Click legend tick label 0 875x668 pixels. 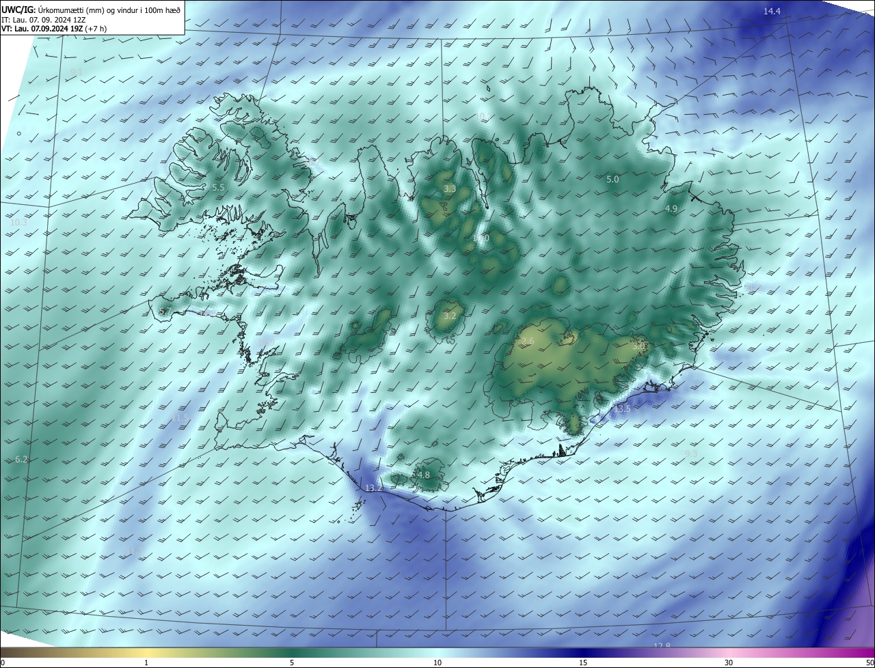(x=2, y=663)
